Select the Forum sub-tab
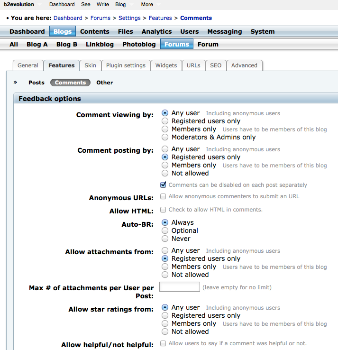 [x=208, y=44]
